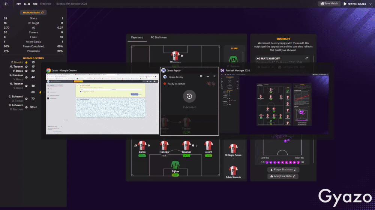Click the yellow card icon at 66'
This screenshot has width=375, height=210.
(40, 92)
